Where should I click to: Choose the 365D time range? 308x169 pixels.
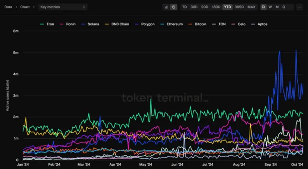tap(239, 7)
